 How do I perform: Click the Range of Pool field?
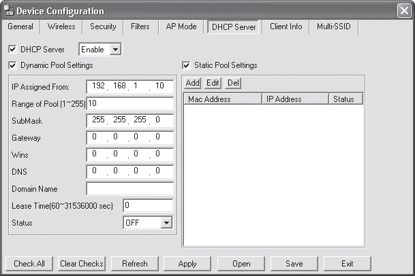tap(130, 103)
